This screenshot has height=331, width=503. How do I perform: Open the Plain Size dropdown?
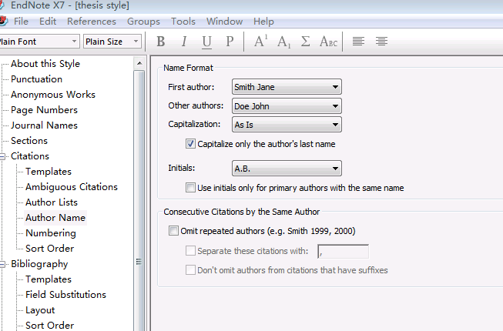(x=112, y=42)
